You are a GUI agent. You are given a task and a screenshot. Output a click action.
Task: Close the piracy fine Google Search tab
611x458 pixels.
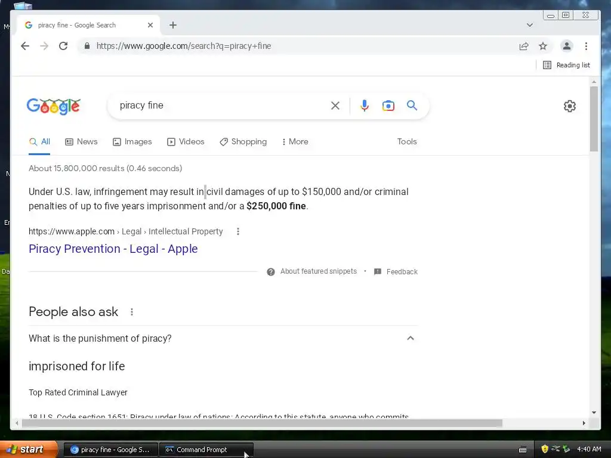tap(150, 25)
